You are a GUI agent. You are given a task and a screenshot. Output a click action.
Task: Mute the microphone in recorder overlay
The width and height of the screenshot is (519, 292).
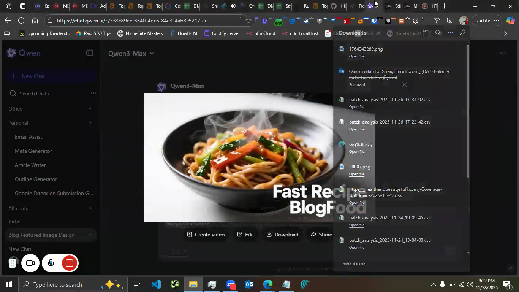click(x=51, y=263)
